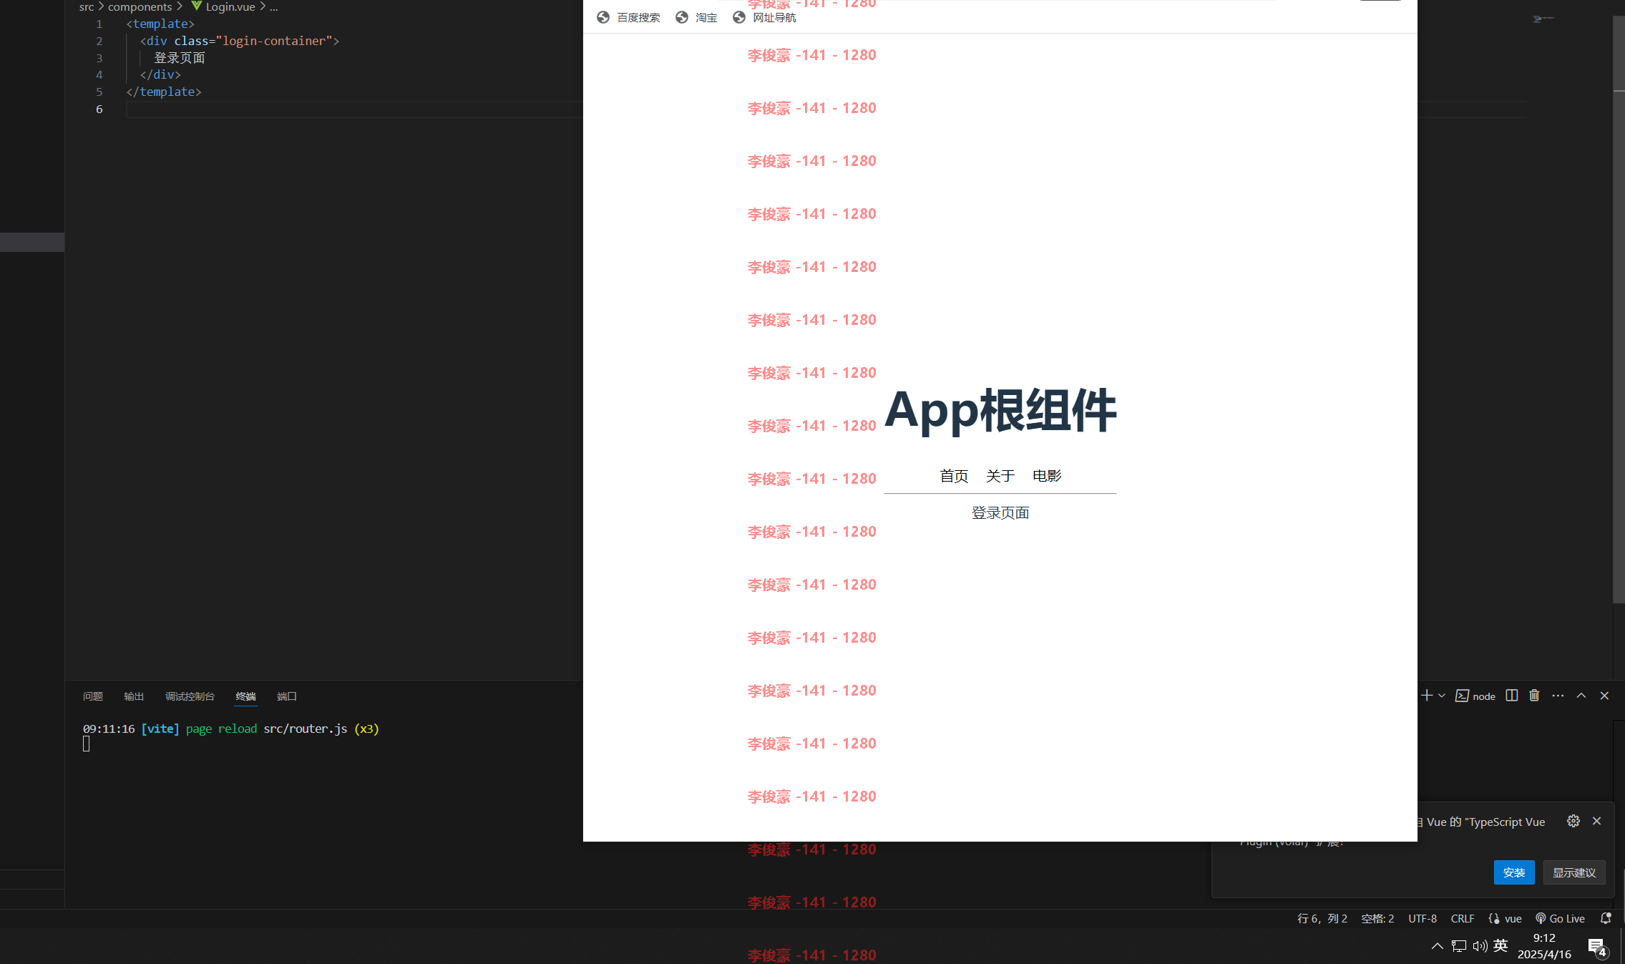The image size is (1625, 964).
Task: Open cursor position 行 6, 列 2
Action: [1322, 918]
